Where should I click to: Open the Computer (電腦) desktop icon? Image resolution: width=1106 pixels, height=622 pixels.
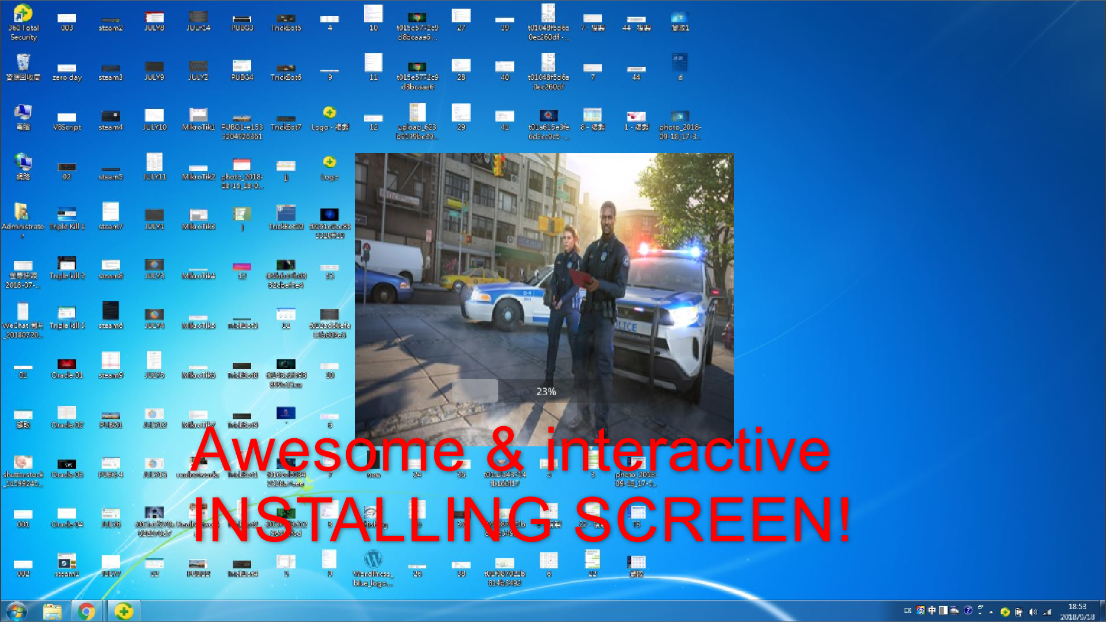click(23, 117)
